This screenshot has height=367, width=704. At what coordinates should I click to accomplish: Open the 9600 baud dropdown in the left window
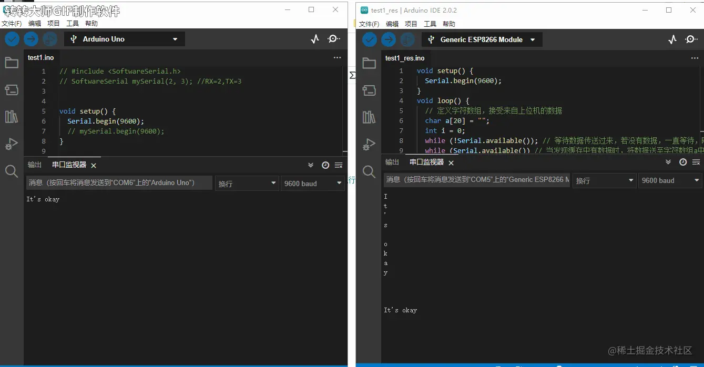(x=313, y=183)
